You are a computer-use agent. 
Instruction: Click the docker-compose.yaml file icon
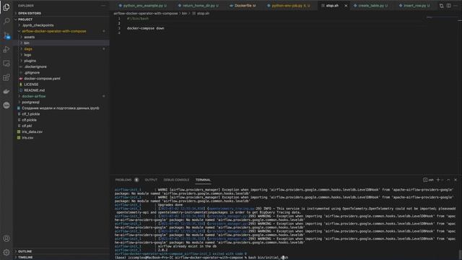point(21,79)
